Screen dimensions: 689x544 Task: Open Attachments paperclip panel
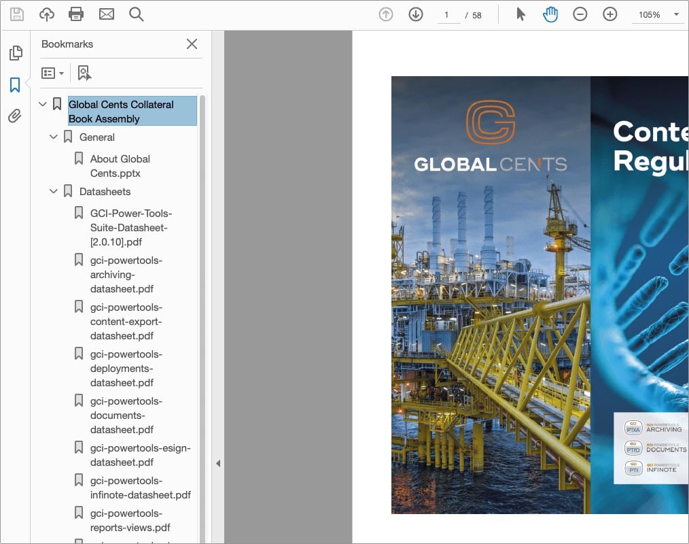[15, 116]
